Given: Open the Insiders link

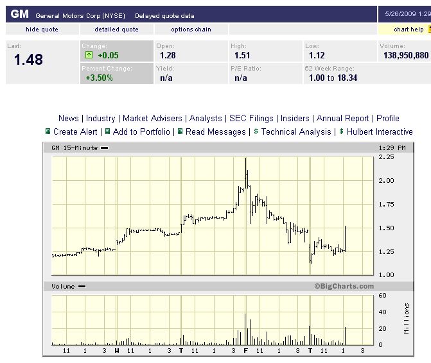Looking at the screenshot, I should 295,118.
